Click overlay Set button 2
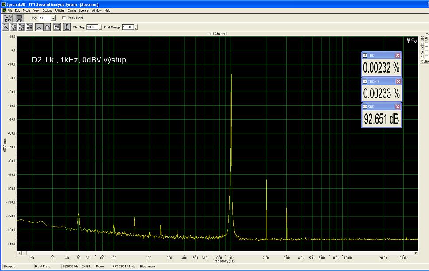Screen dimensions: 429x271 422,48
